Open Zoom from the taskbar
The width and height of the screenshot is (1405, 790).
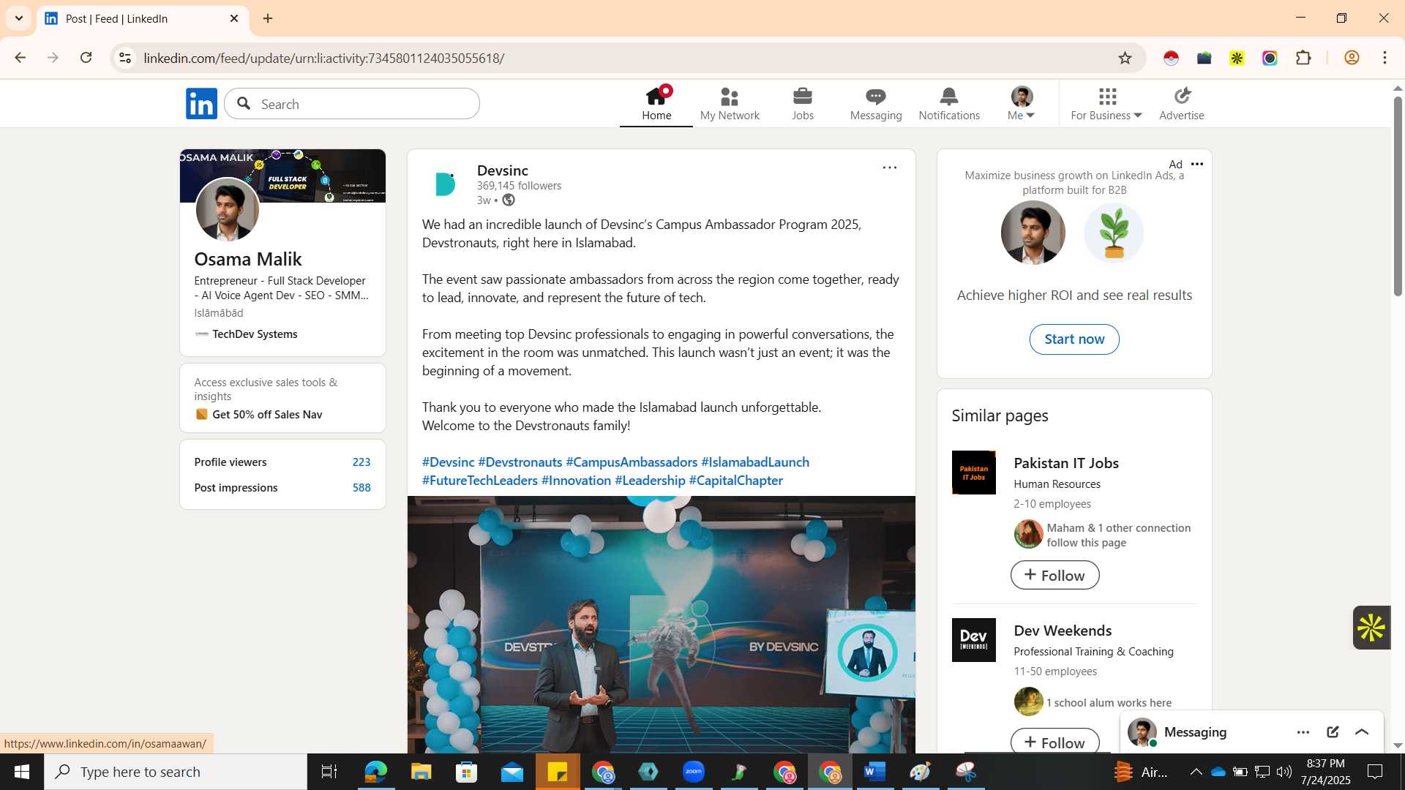pos(693,772)
